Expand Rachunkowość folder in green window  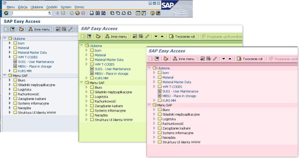point(87,101)
